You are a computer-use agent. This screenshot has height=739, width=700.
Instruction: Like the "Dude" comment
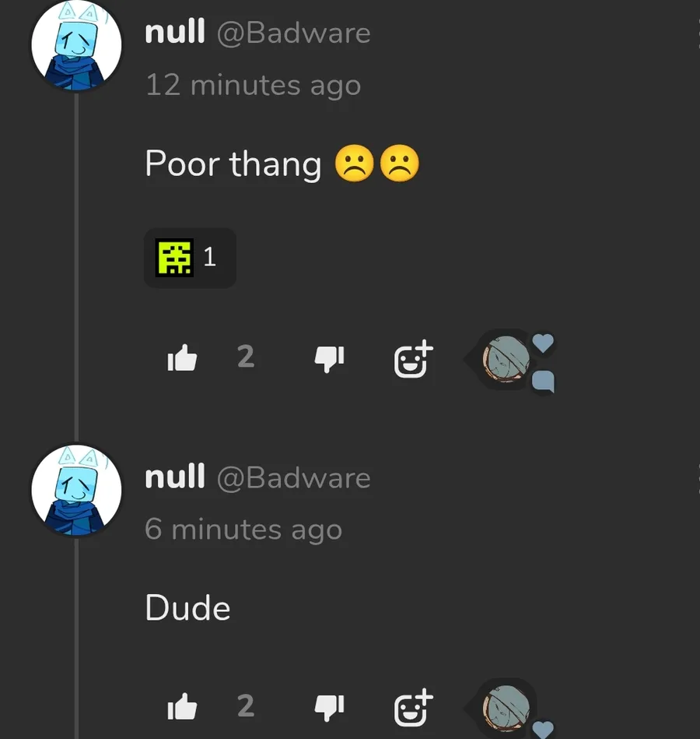[183, 706]
